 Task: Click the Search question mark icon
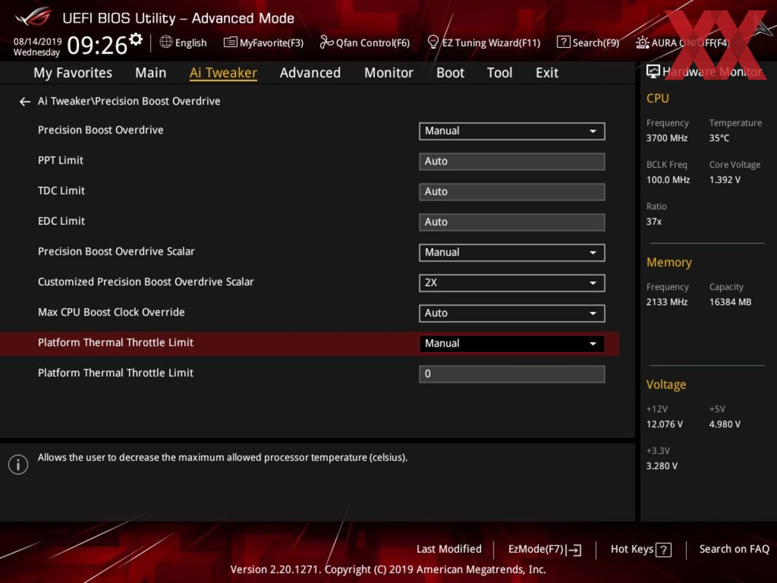pyautogui.click(x=563, y=42)
